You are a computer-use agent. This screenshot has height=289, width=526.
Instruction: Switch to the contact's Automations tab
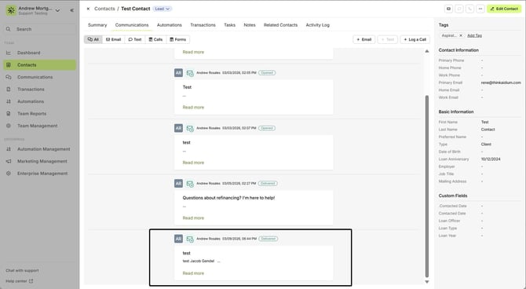170,25
